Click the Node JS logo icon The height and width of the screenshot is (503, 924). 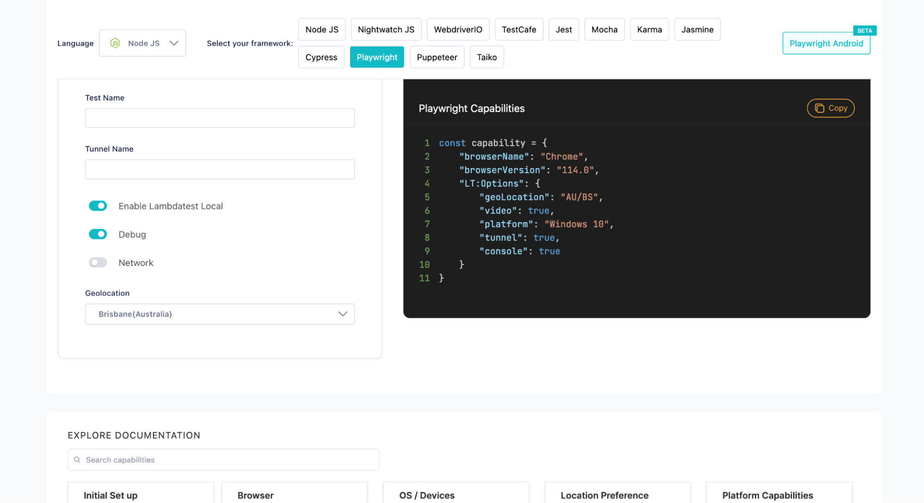click(115, 43)
